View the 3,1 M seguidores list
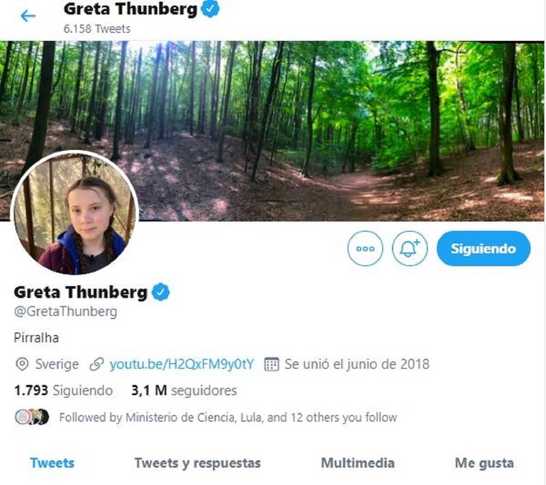This screenshot has width=546, height=485. [x=184, y=390]
